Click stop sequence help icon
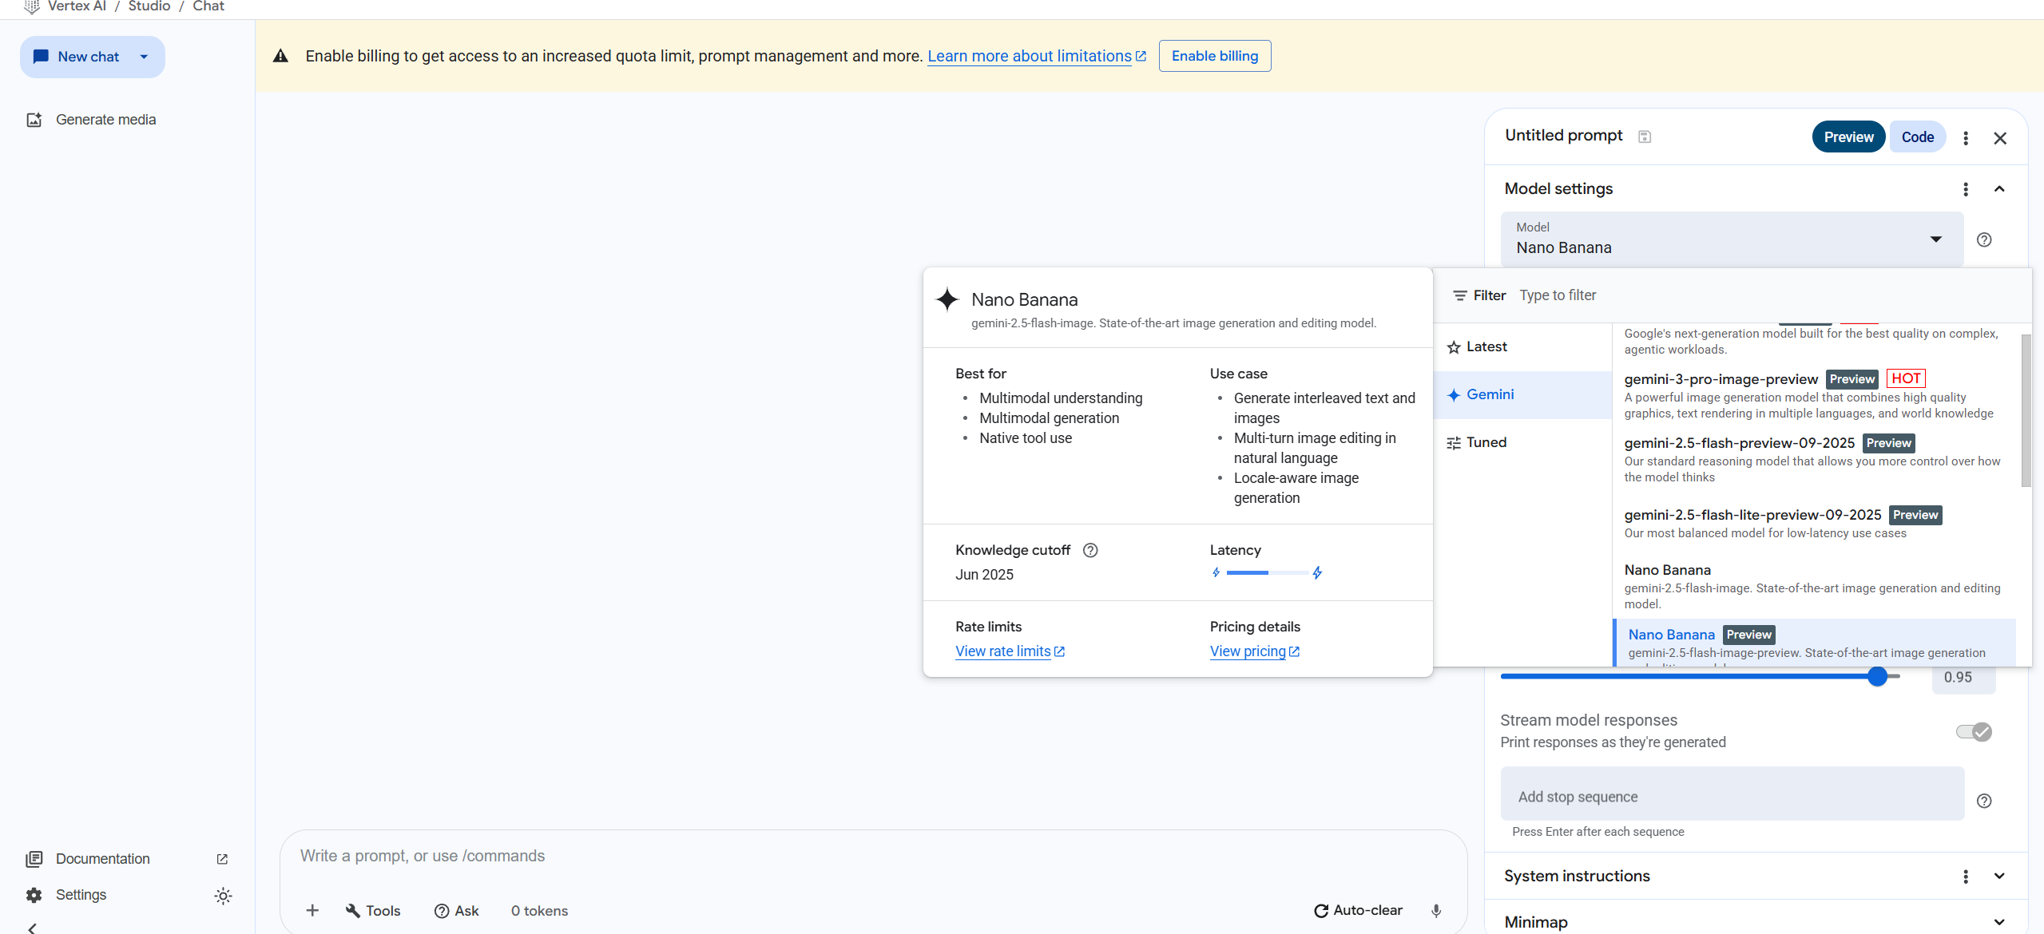 click(x=1984, y=801)
